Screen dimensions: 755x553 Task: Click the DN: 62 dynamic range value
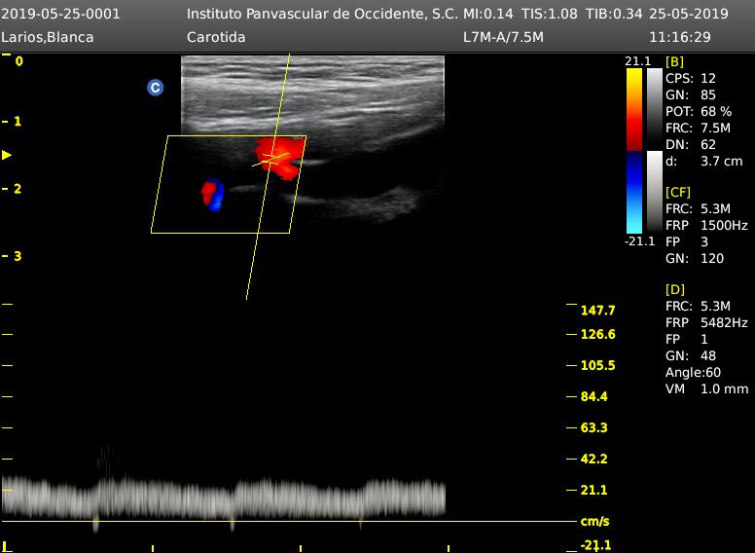(691, 144)
